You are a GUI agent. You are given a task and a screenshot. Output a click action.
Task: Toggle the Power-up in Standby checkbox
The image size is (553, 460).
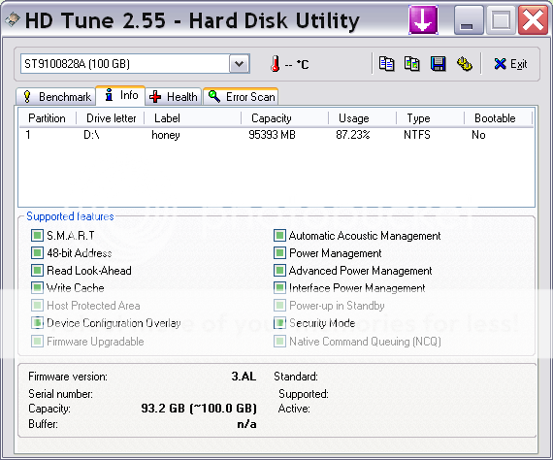point(279,306)
